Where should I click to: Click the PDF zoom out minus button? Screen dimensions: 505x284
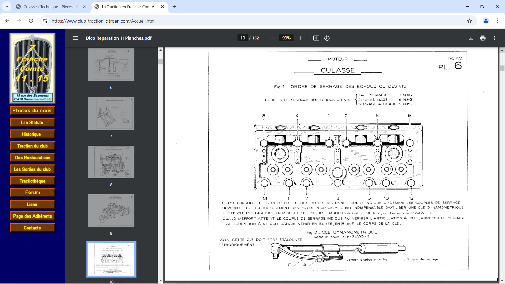pyautogui.click(x=272, y=38)
